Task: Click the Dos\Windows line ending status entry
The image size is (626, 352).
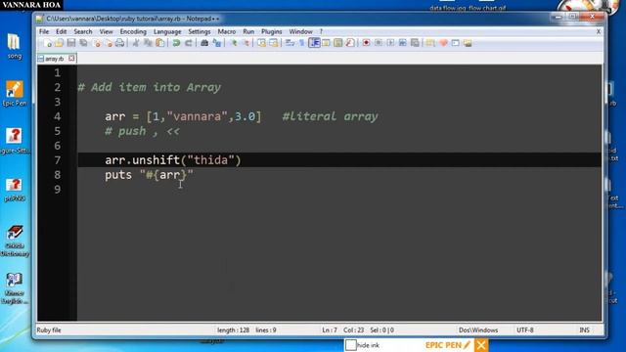Action: [478, 330]
